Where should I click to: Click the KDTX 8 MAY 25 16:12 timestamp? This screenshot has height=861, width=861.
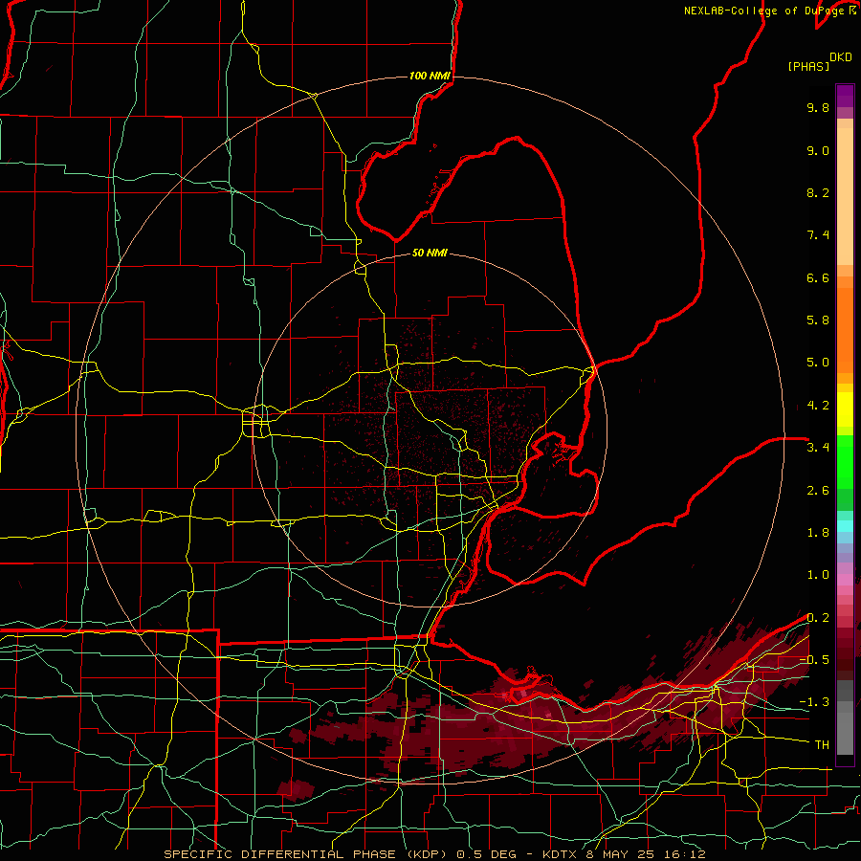pyautogui.click(x=624, y=854)
